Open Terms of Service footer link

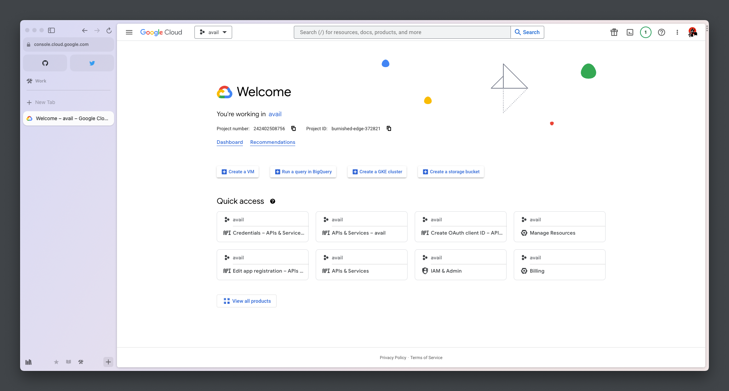[x=426, y=358]
